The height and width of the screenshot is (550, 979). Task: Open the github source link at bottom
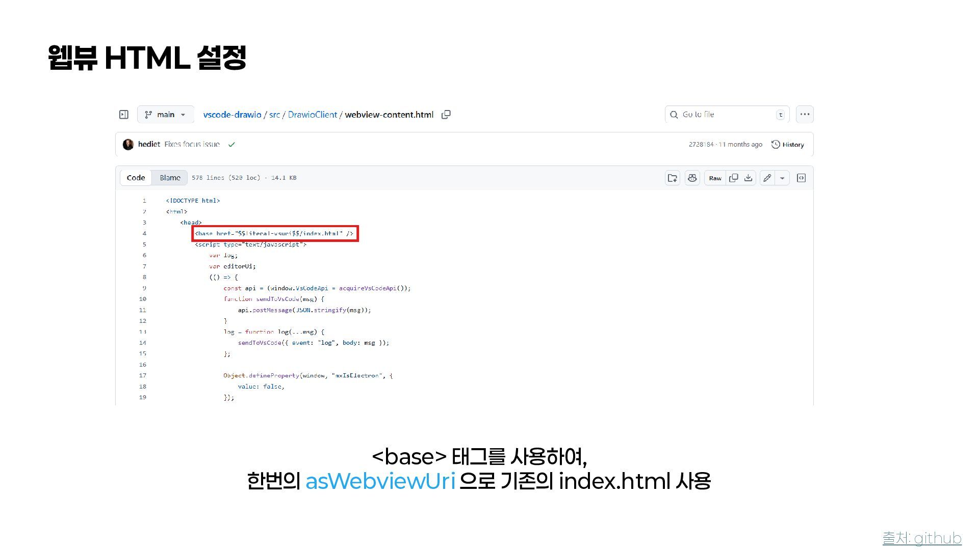[922, 538]
